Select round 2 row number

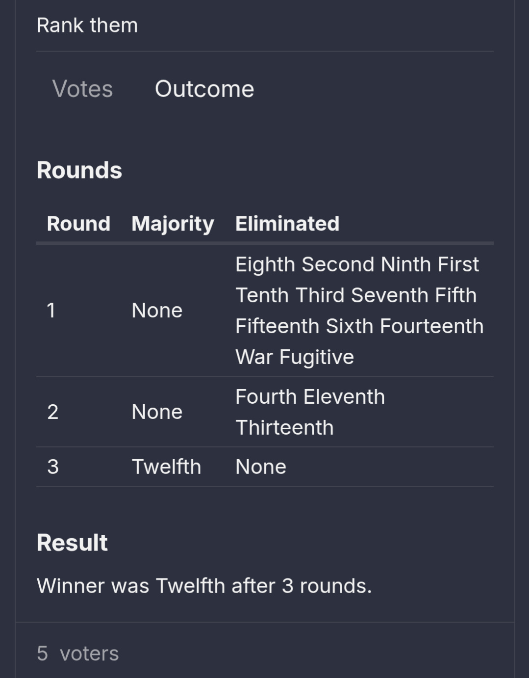(x=52, y=412)
